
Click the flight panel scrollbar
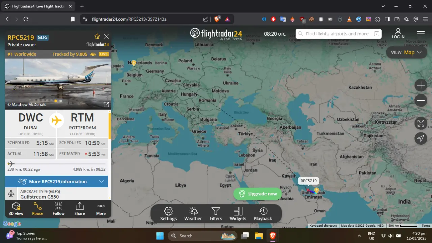(x=109, y=126)
